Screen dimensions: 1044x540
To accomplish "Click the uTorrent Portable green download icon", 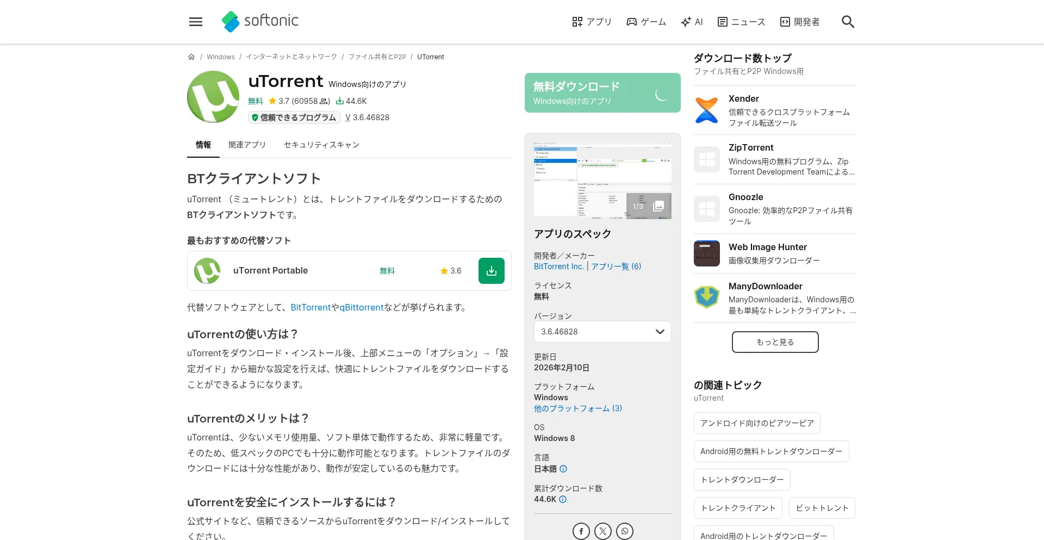I will tap(492, 271).
